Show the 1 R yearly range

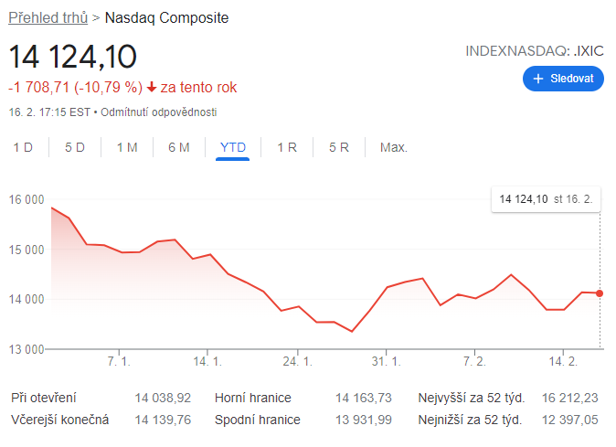[x=287, y=147]
